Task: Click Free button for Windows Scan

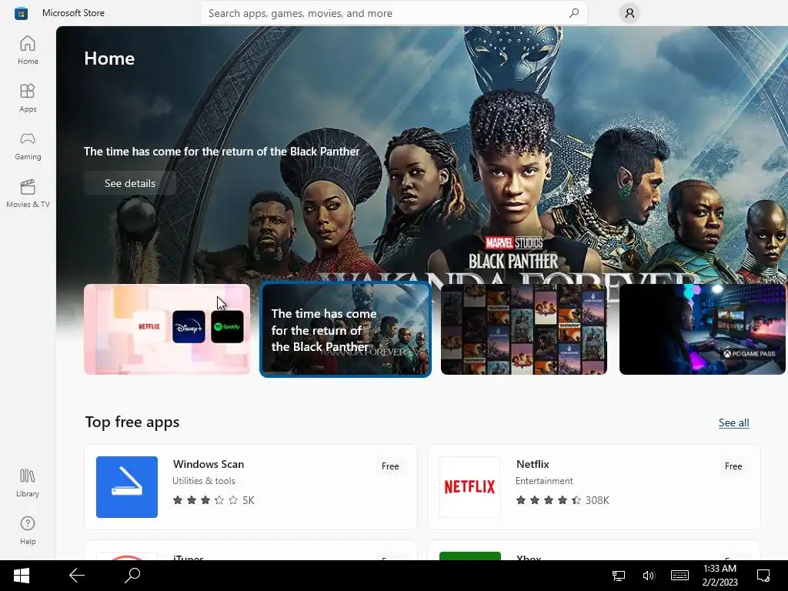Action: coord(390,466)
